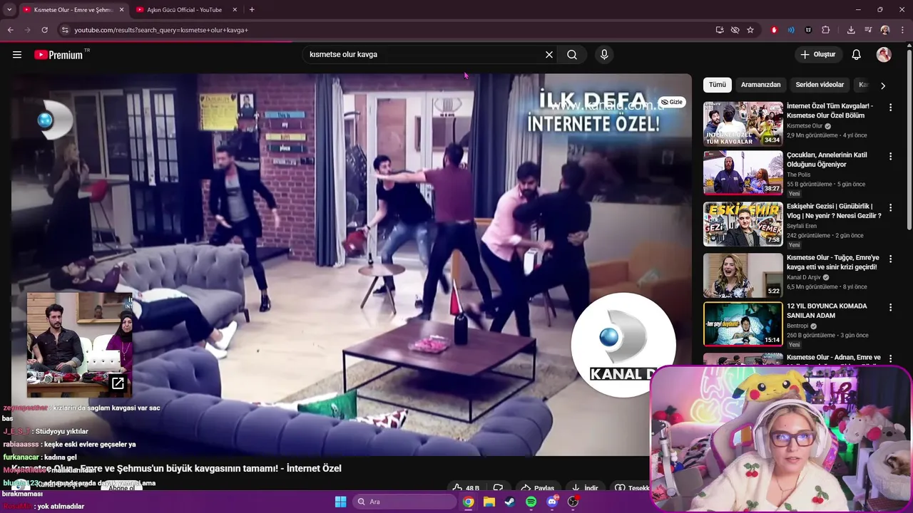Open the Bentropi channel link

coord(798,326)
